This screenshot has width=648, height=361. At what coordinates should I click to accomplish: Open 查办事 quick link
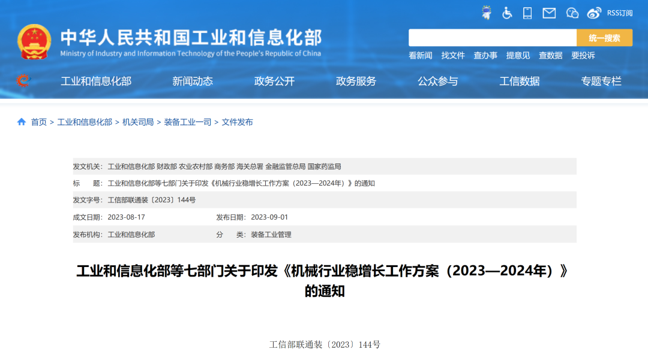tap(485, 55)
